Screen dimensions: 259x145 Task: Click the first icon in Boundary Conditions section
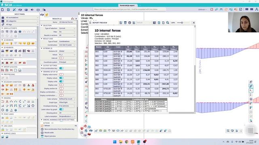[3, 85]
